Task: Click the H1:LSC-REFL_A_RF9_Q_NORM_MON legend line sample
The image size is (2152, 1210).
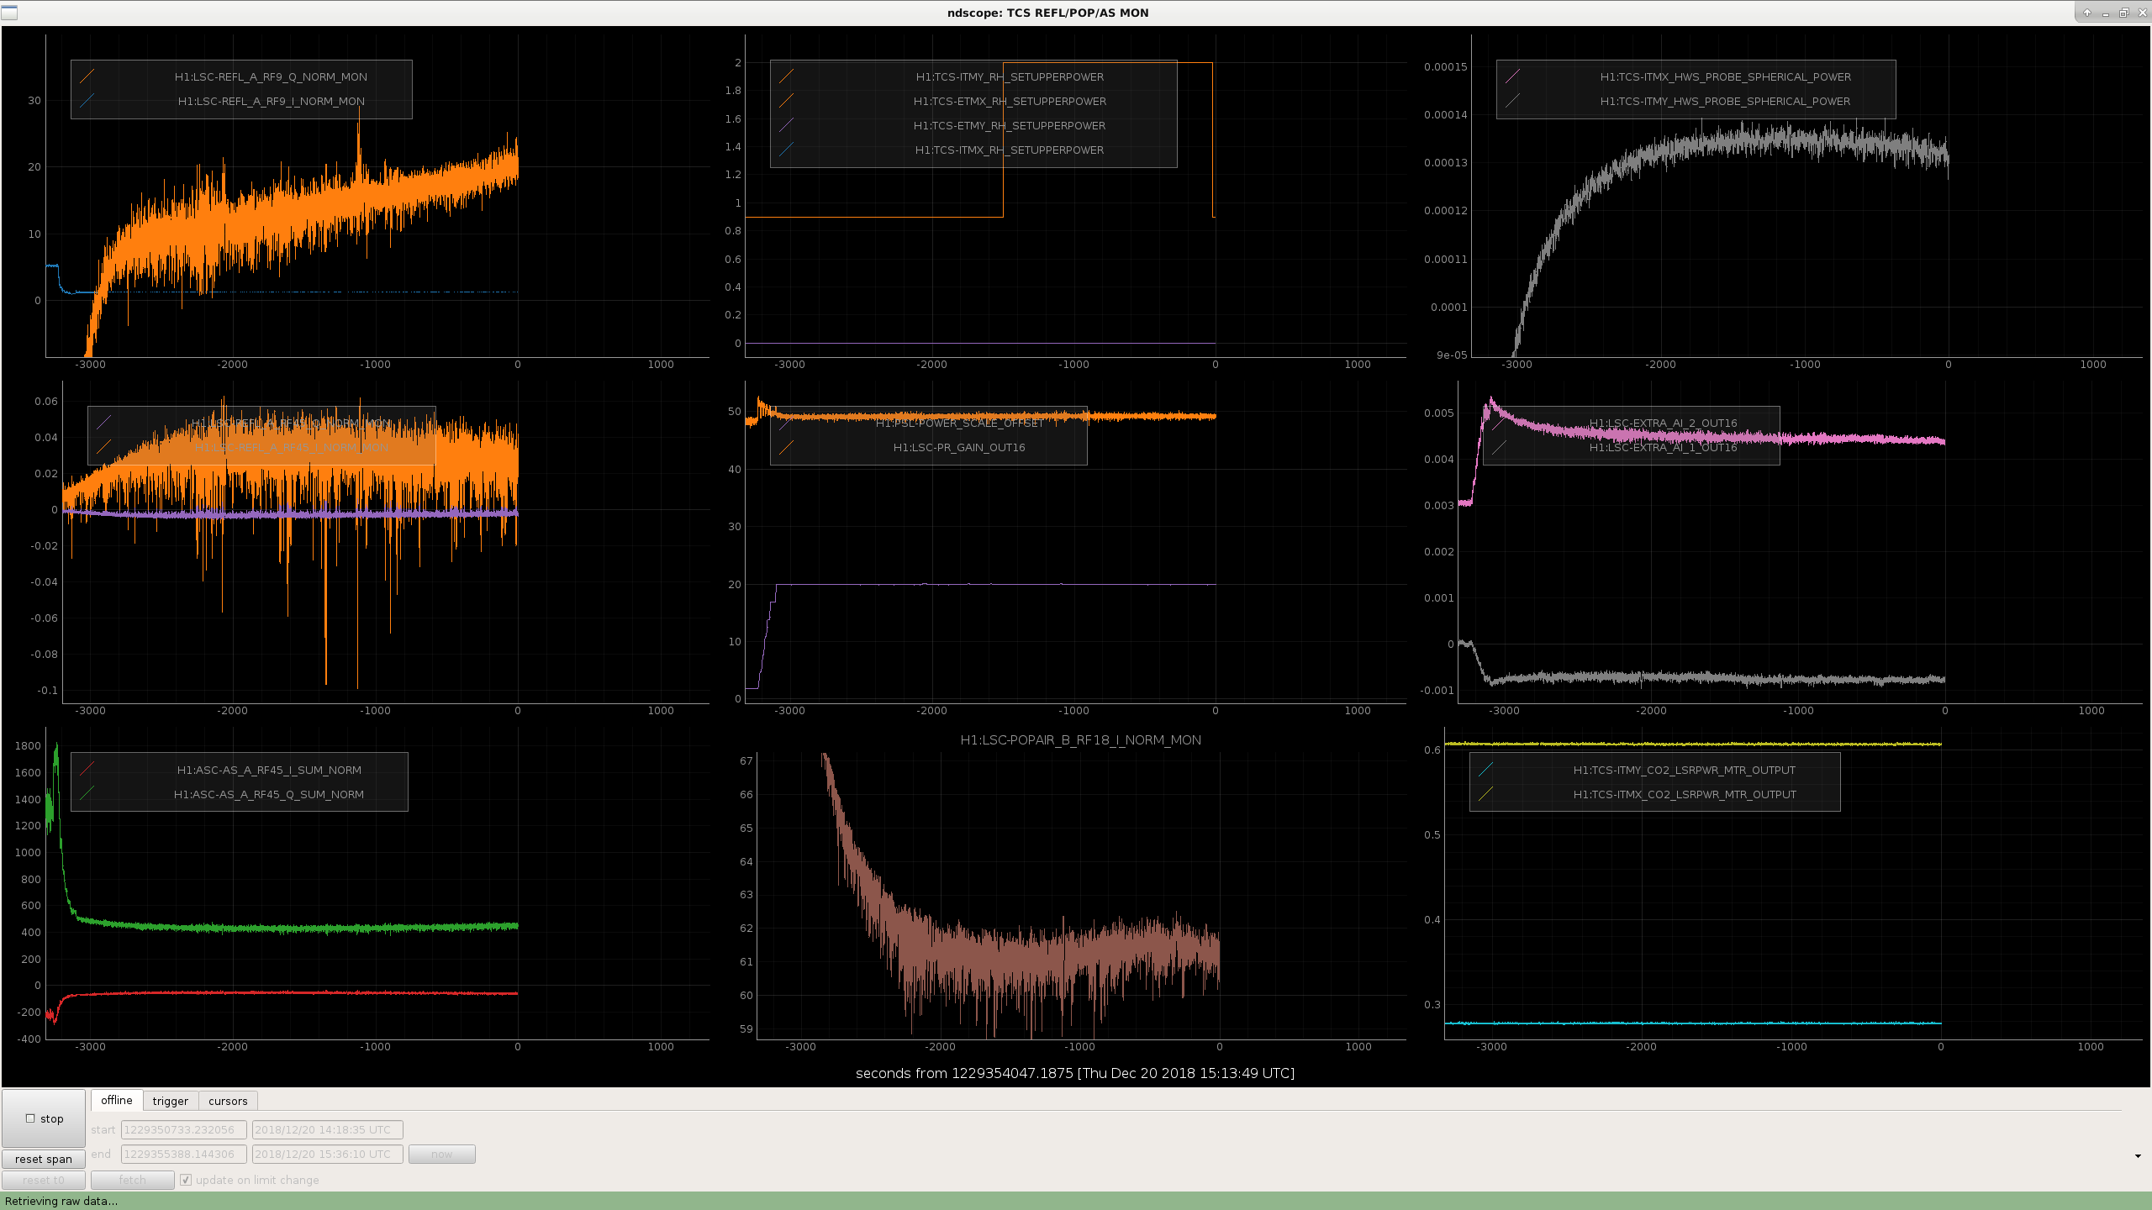Action: pyautogui.click(x=87, y=76)
